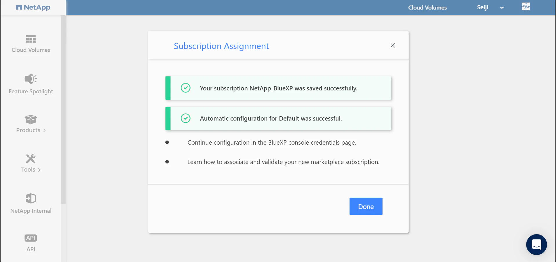
Task: Click the Subscription Assignment title
Action: click(221, 46)
